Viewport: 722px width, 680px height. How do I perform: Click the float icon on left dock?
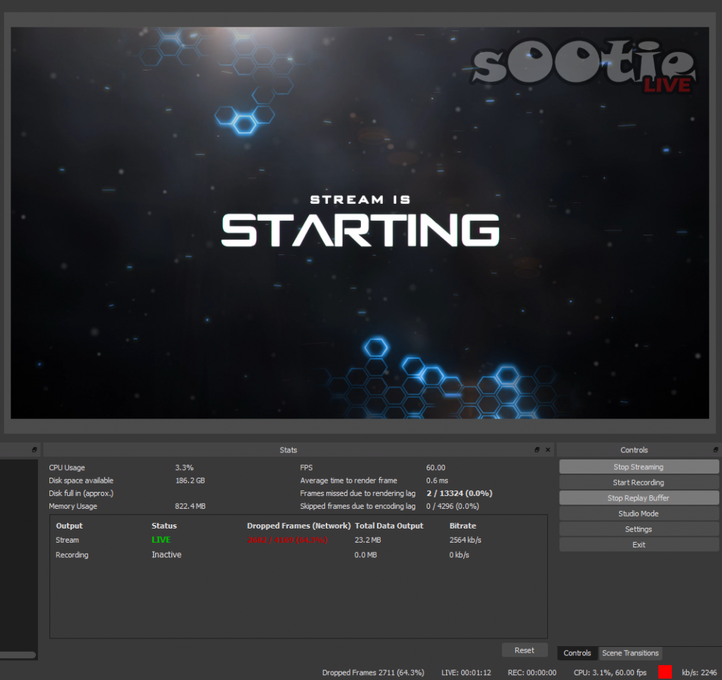33,450
